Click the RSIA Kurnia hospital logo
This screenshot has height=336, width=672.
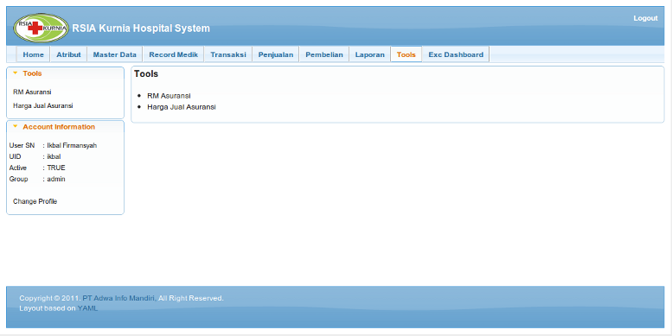tap(42, 28)
